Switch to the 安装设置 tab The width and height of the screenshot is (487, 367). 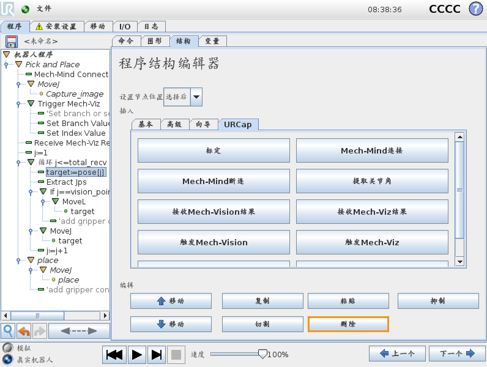tap(56, 27)
